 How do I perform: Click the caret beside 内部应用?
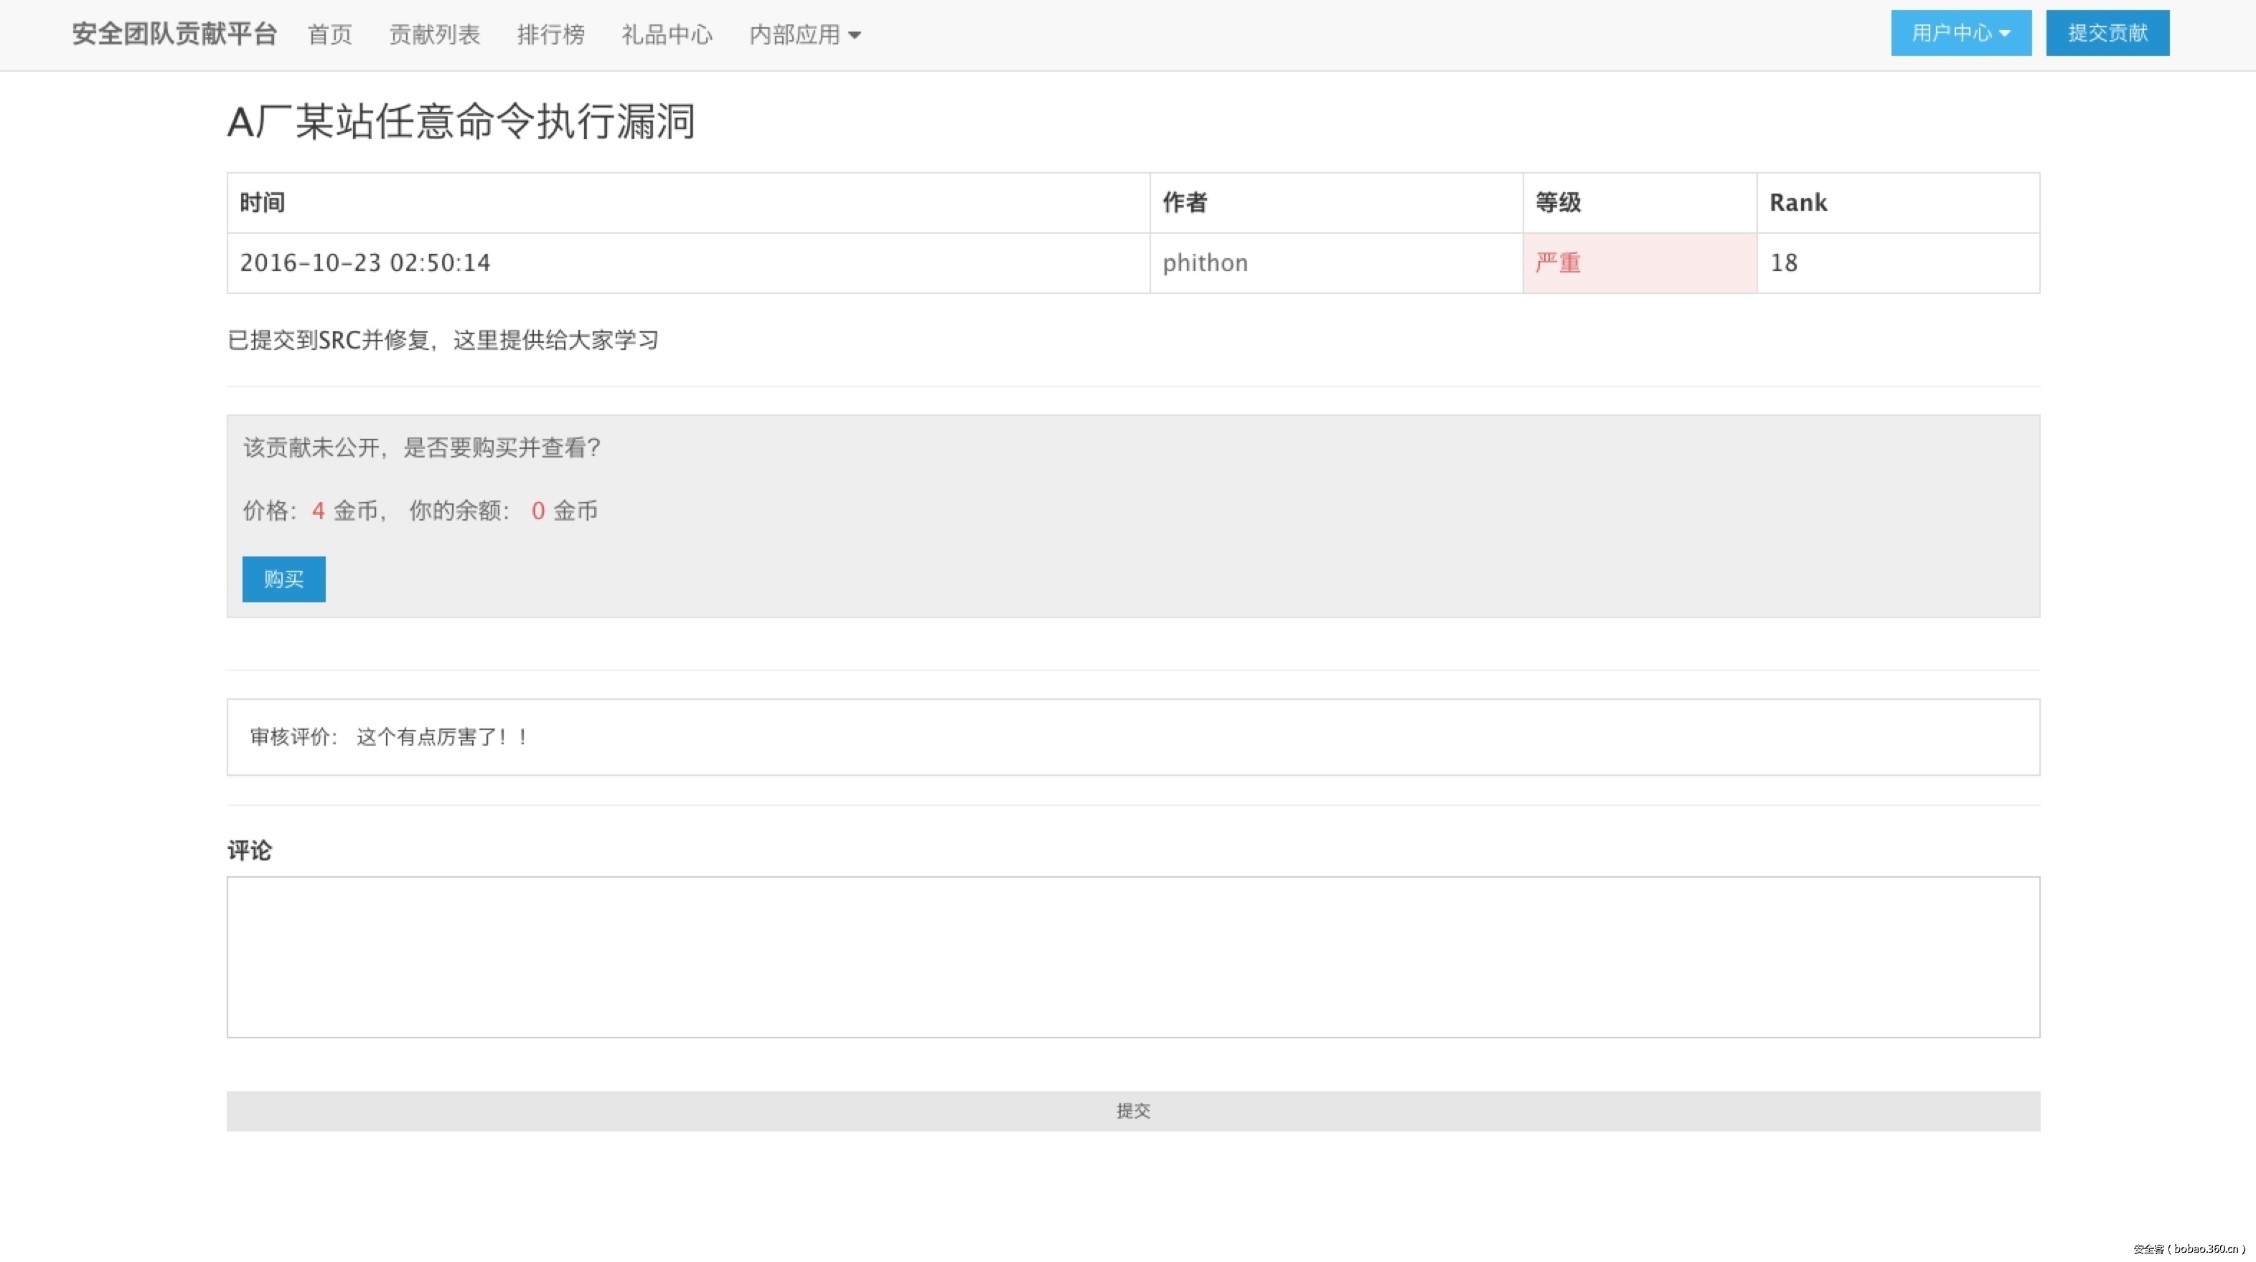[x=855, y=36]
